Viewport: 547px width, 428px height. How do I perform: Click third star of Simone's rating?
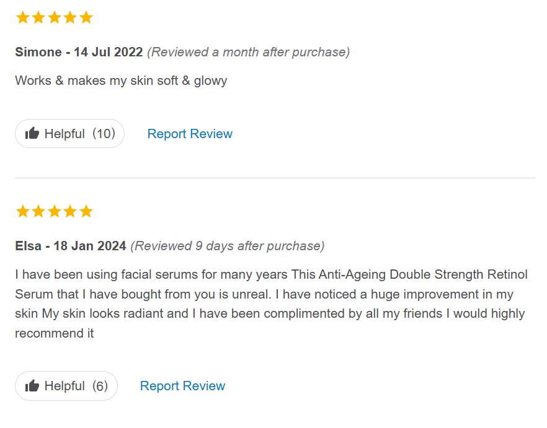click(x=55, y=17)
